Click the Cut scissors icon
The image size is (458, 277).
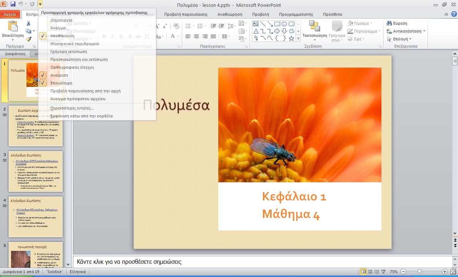click(29, 23)
